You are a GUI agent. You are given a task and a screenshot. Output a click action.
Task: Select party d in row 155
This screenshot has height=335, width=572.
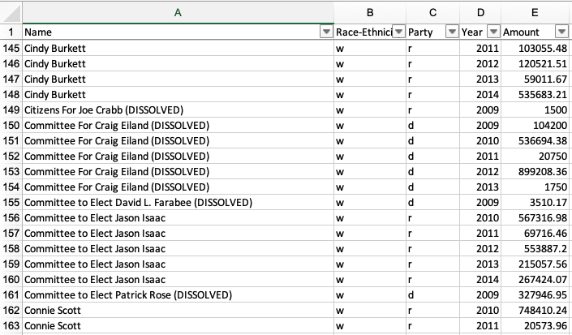tap(432, 202)
